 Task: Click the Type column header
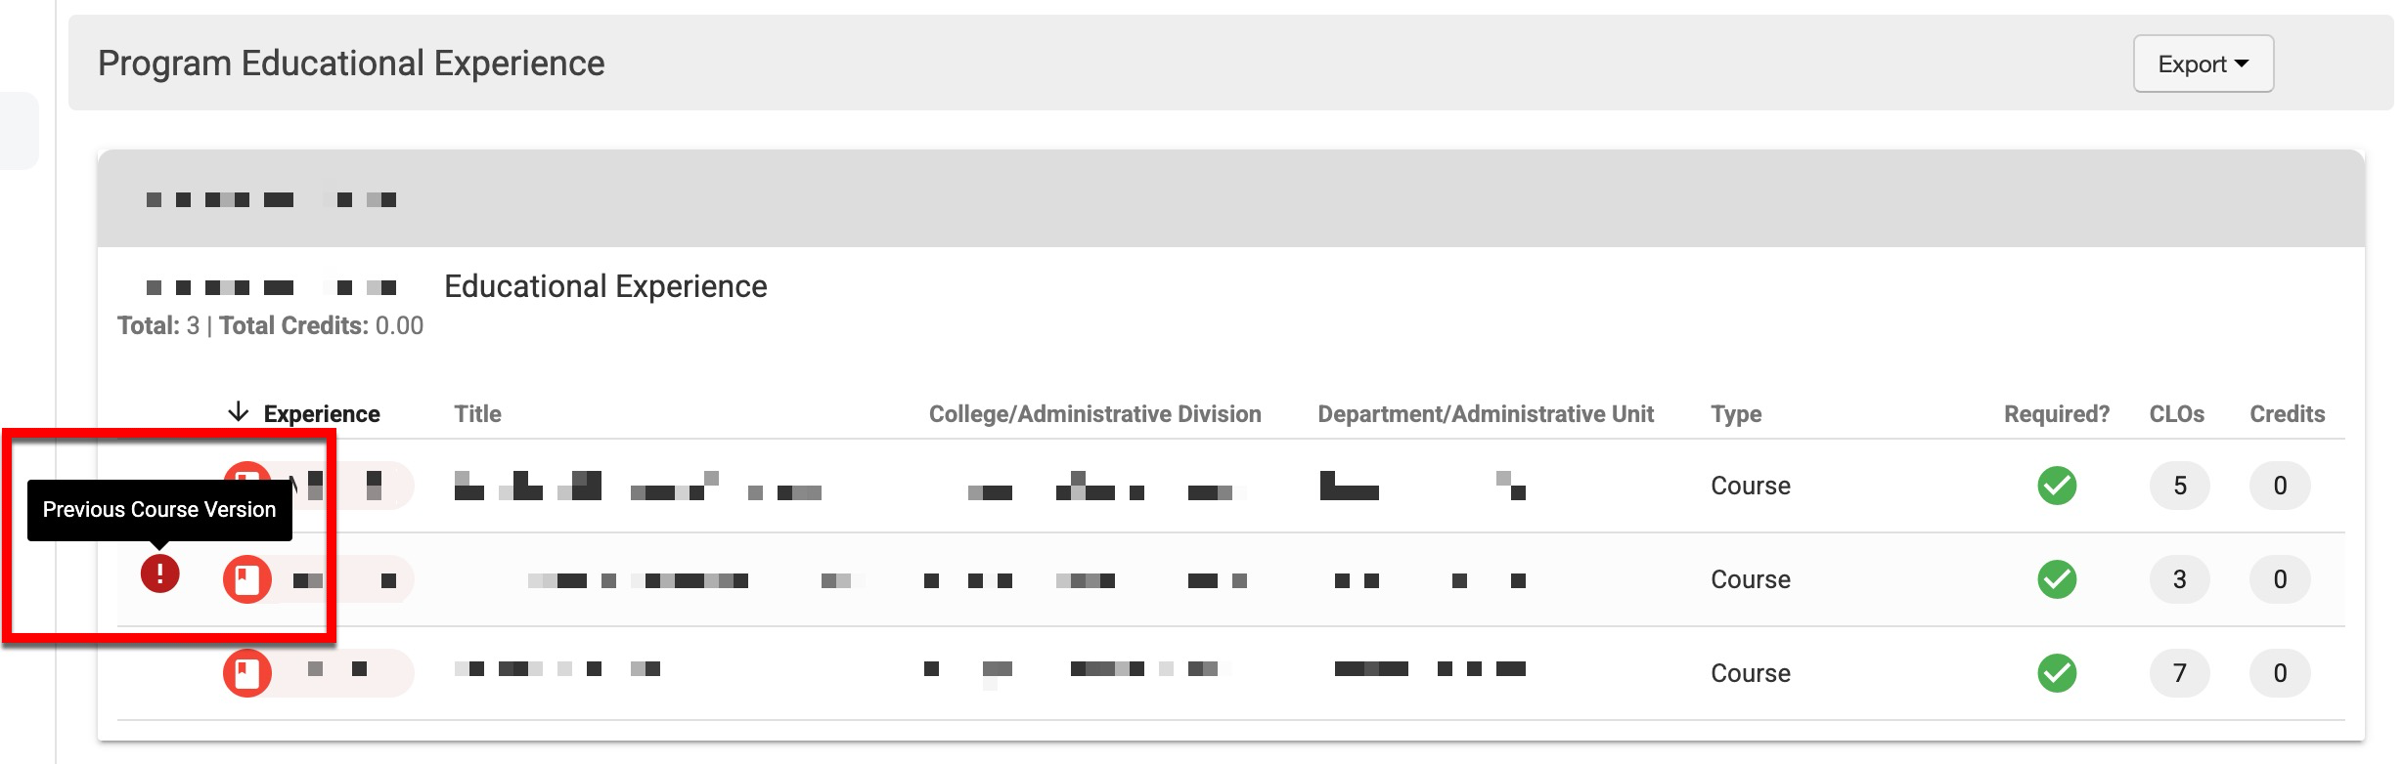pos(1735,414)
